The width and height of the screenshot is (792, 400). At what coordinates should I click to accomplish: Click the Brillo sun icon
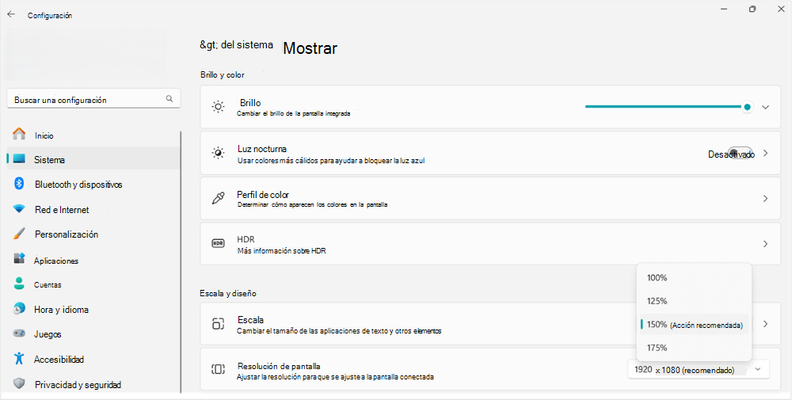(x=219, y=107)
